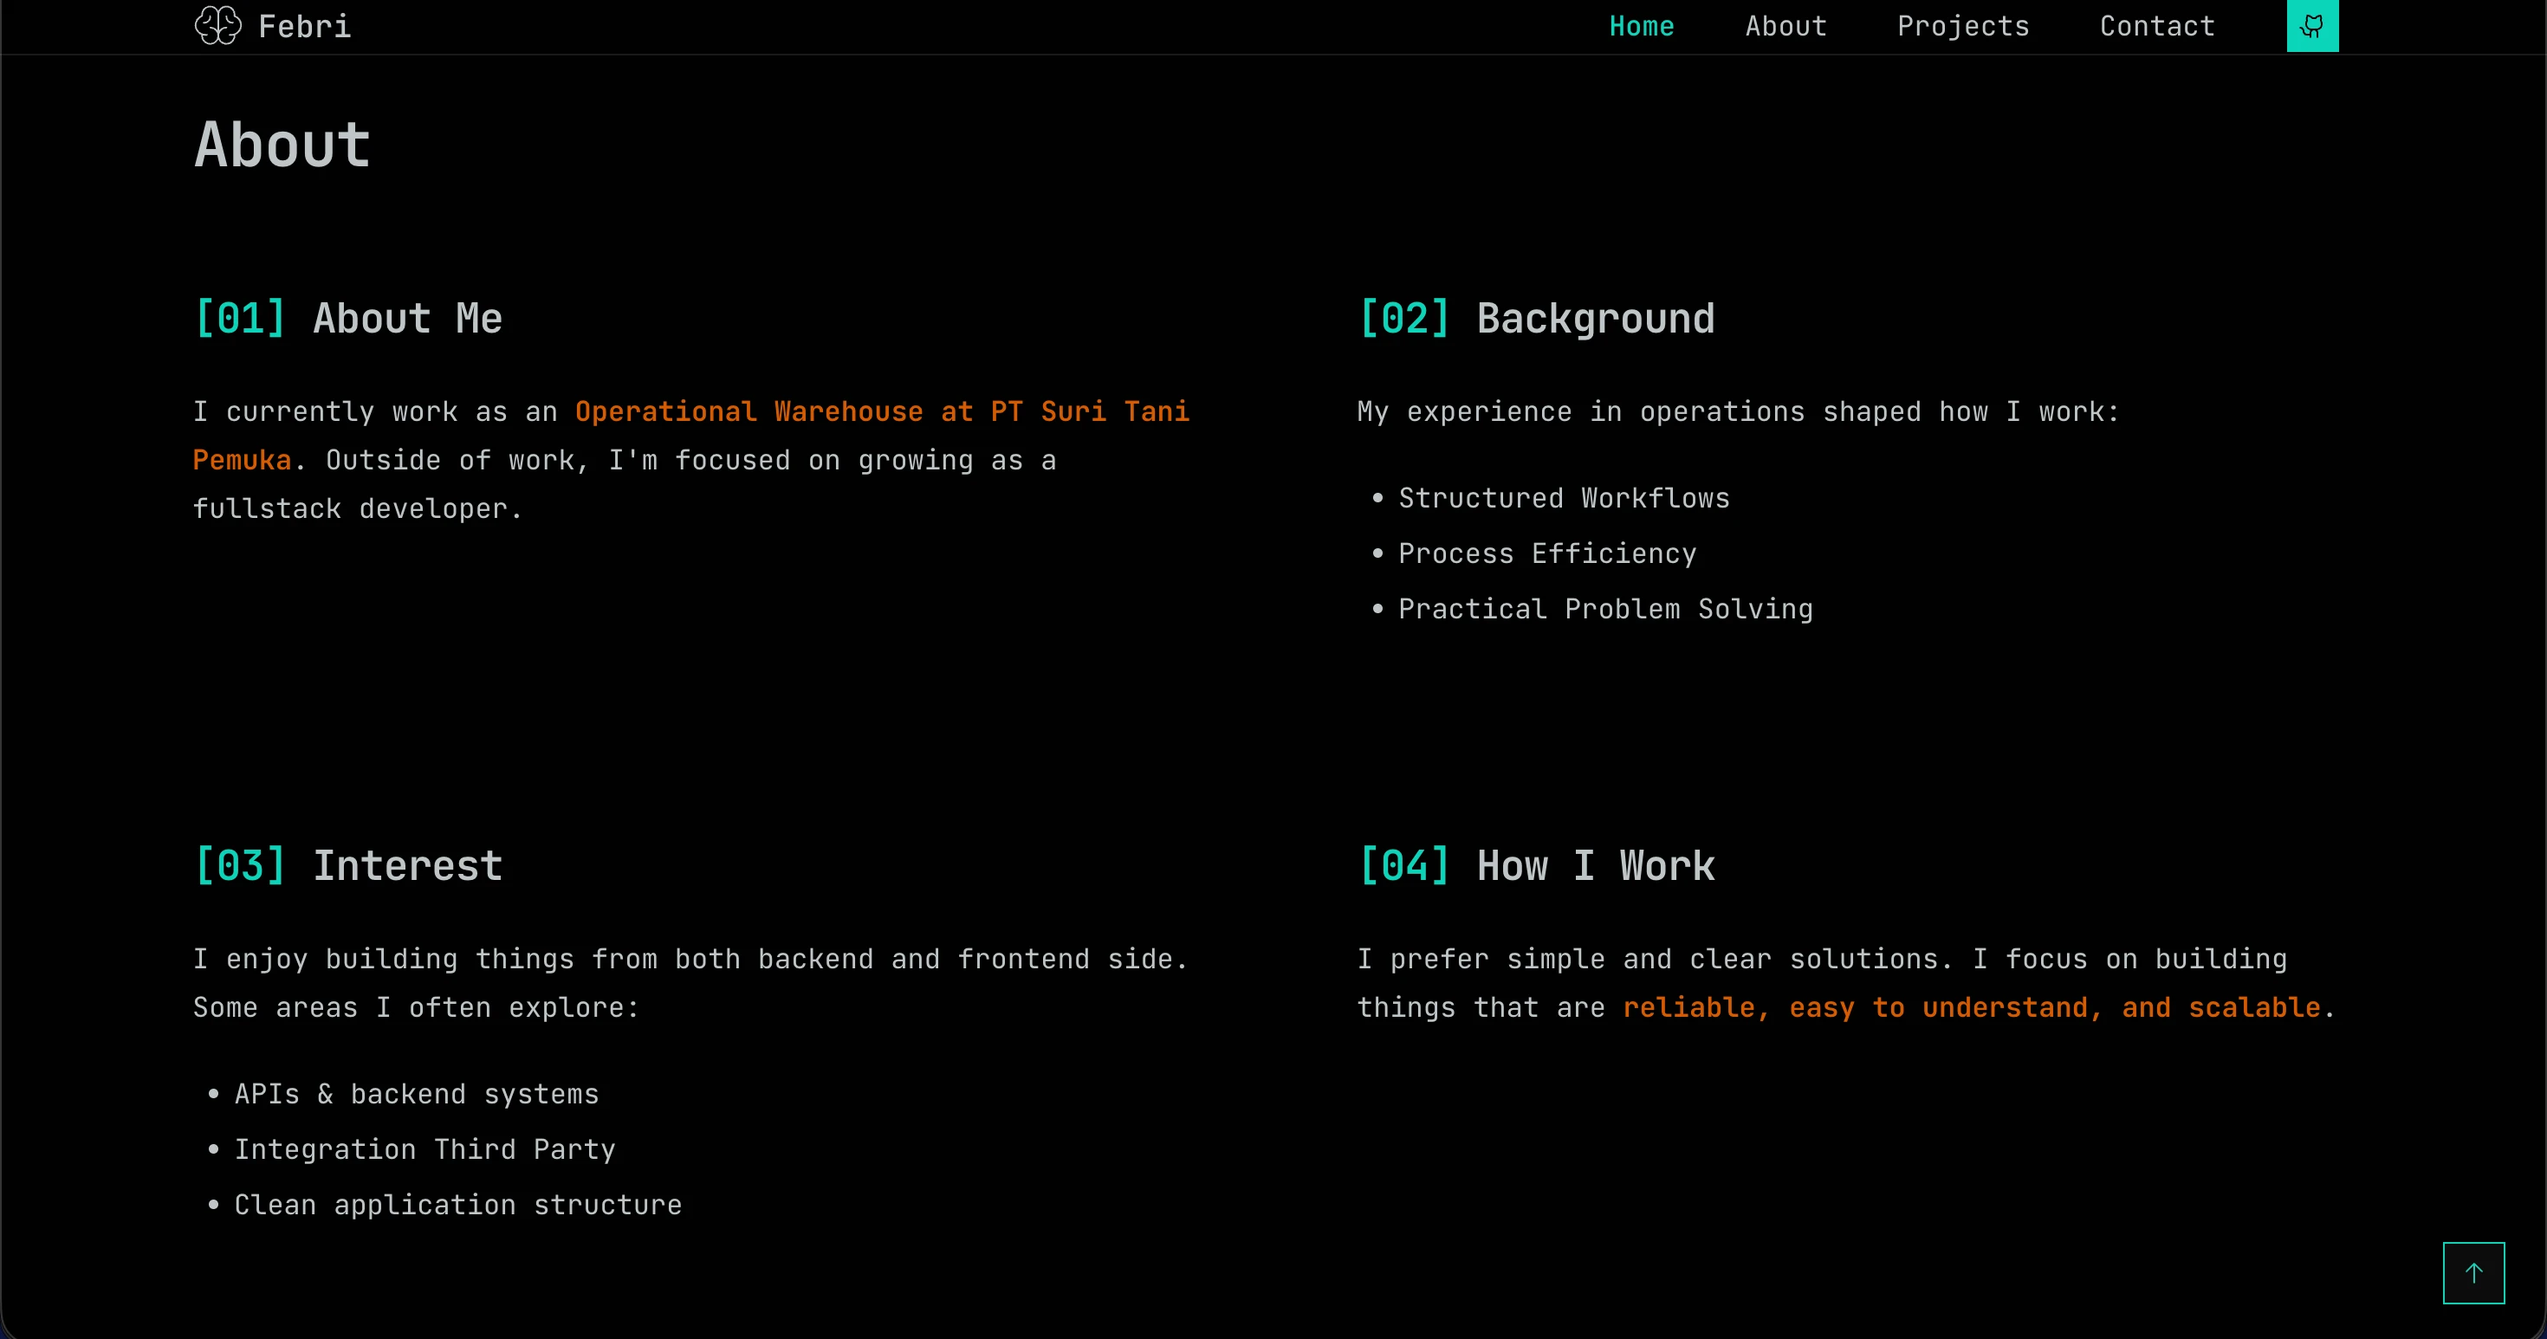Open the teal GitHub cat icon button

point(2313,26)
